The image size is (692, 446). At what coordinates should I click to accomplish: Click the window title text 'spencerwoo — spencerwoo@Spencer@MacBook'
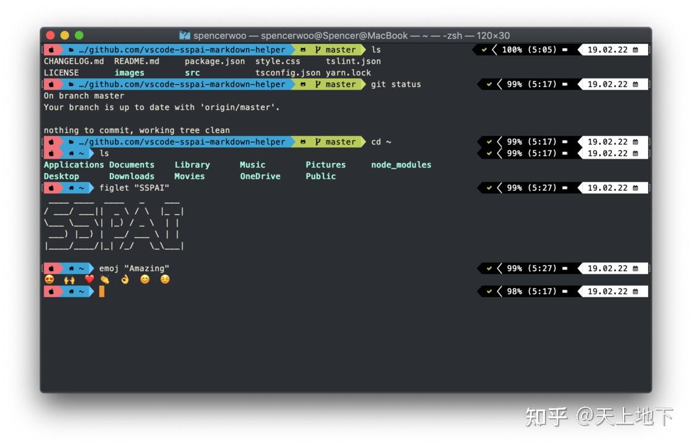pos(300,35)
